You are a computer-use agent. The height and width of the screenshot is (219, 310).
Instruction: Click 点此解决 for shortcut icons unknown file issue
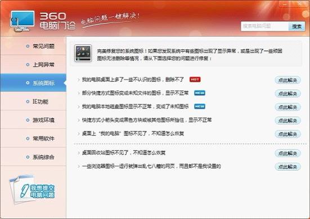(287, 94)
